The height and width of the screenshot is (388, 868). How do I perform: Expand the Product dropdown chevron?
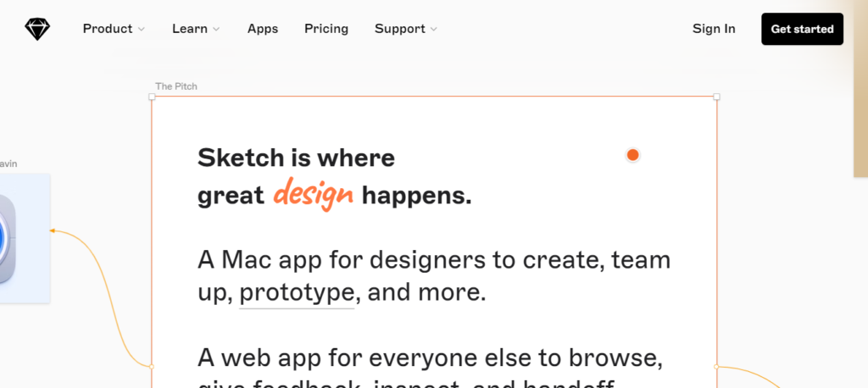click(142, 30)
